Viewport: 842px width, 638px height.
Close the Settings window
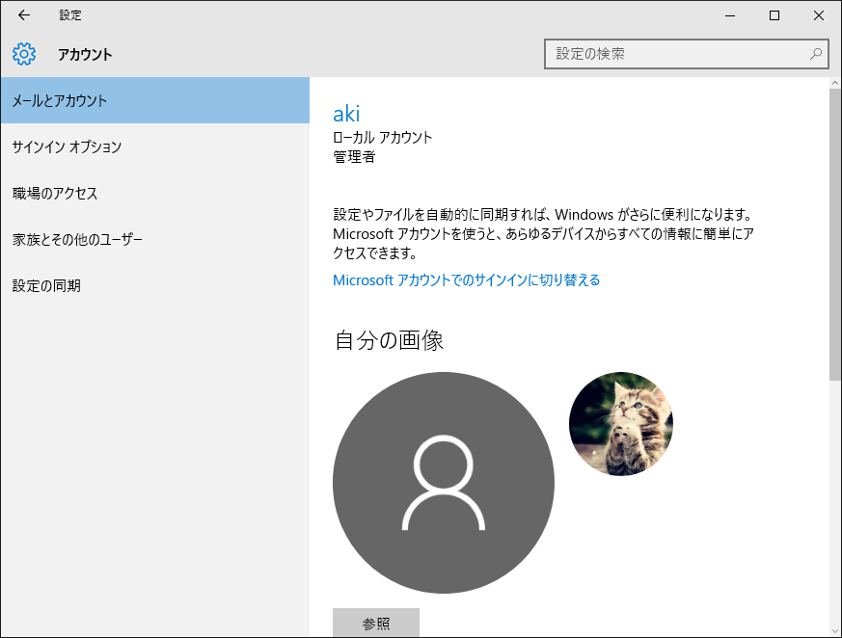coord(818,15)
